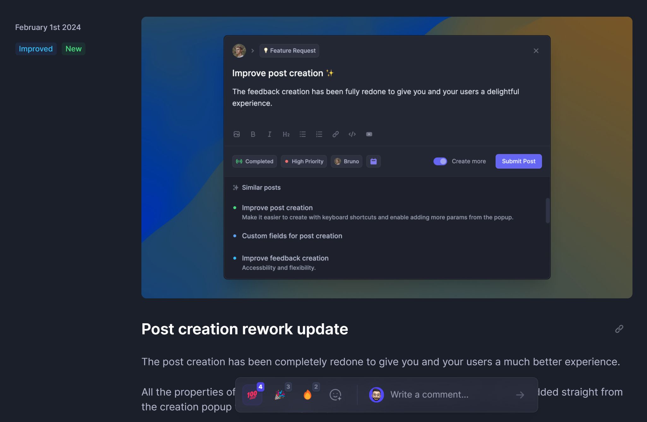Click the Submit Post button

[x=518, y=161]
